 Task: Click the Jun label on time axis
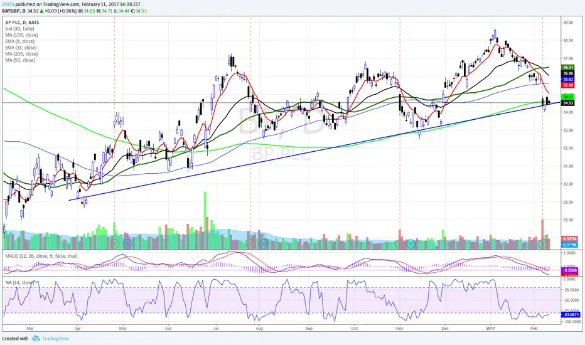[x=168, y=329]
